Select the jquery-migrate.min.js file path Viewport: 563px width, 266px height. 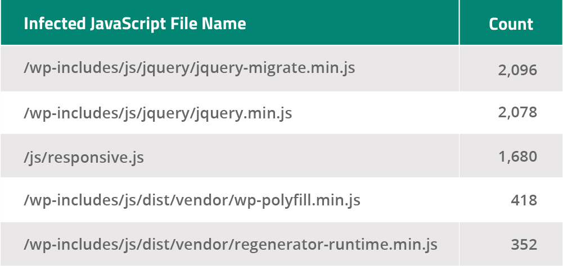tap(189, 68)
